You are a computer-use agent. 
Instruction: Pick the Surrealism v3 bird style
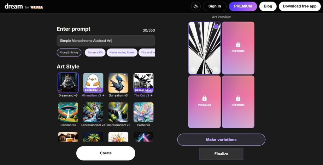point(118,83)
